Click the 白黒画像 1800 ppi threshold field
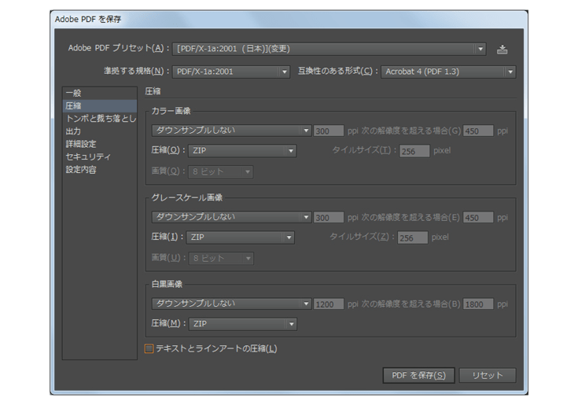This screenshot has width=578, height=405. (478, 304)
